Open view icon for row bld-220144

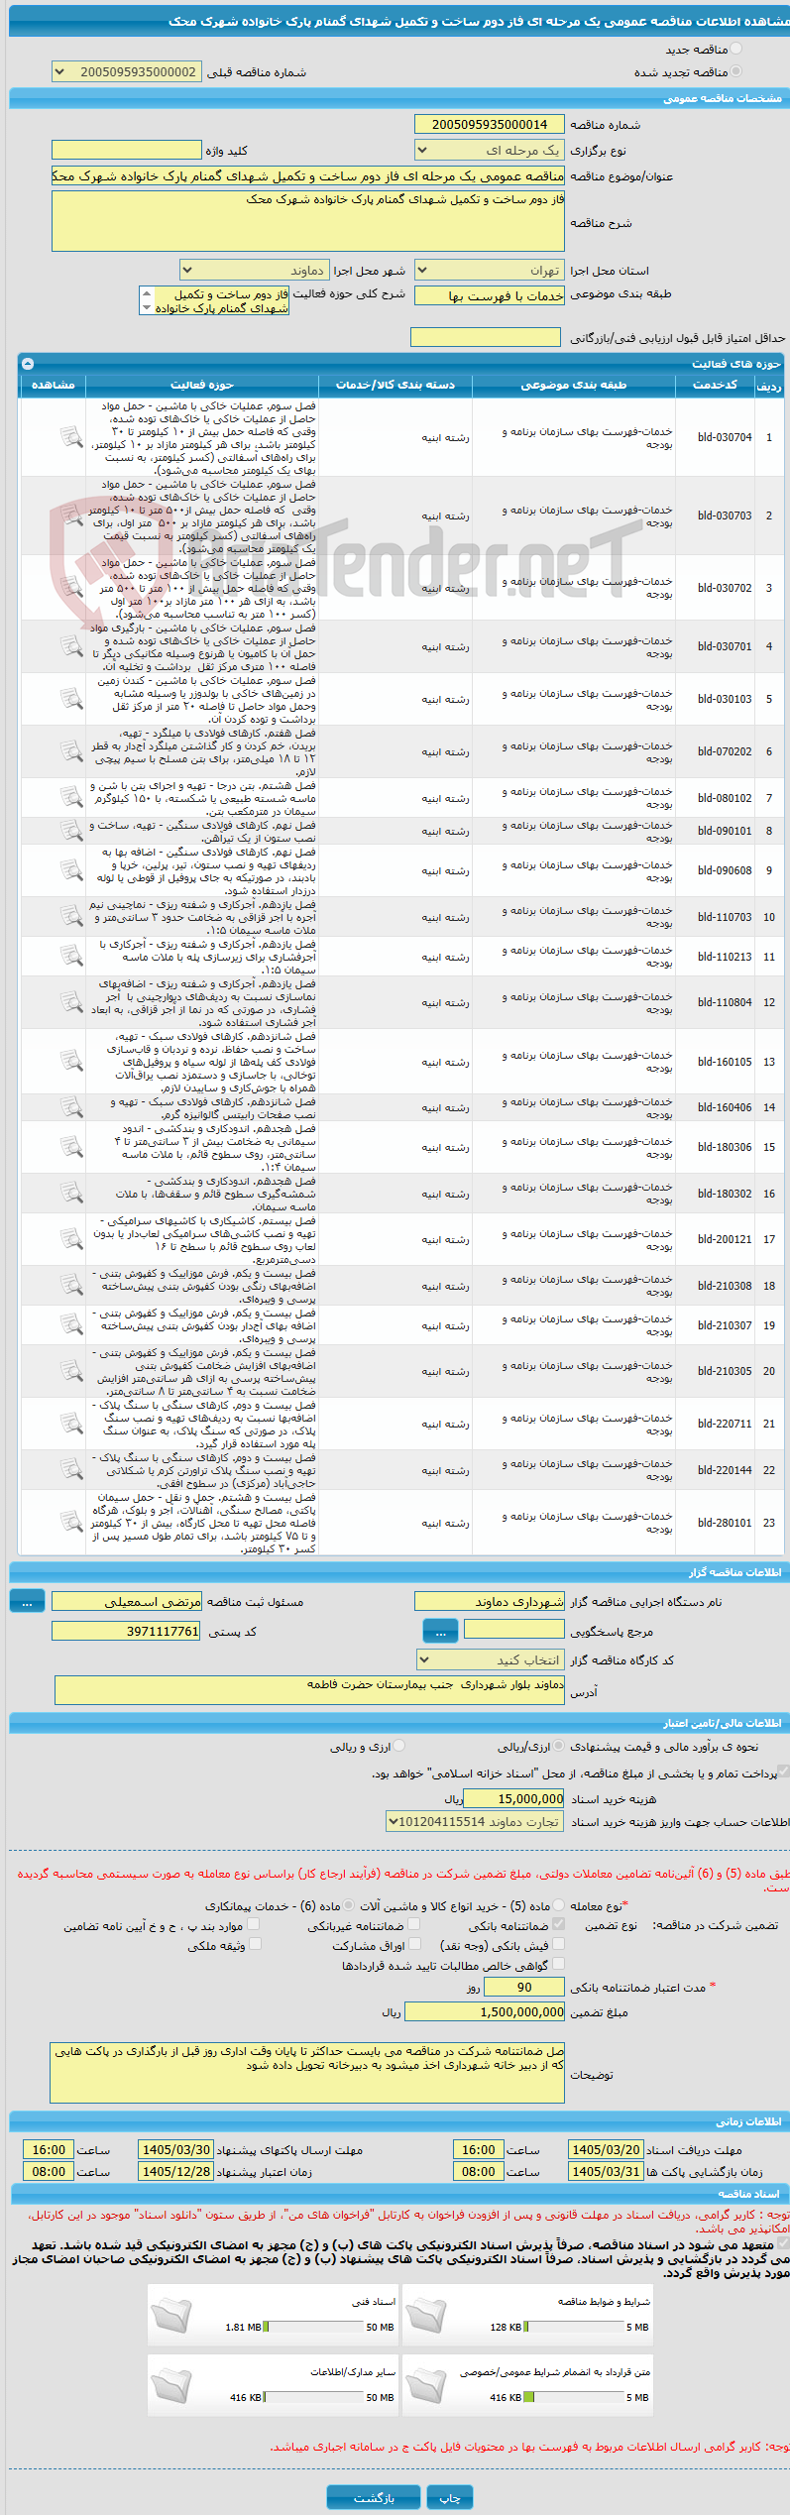click(x=71, y=1470)
